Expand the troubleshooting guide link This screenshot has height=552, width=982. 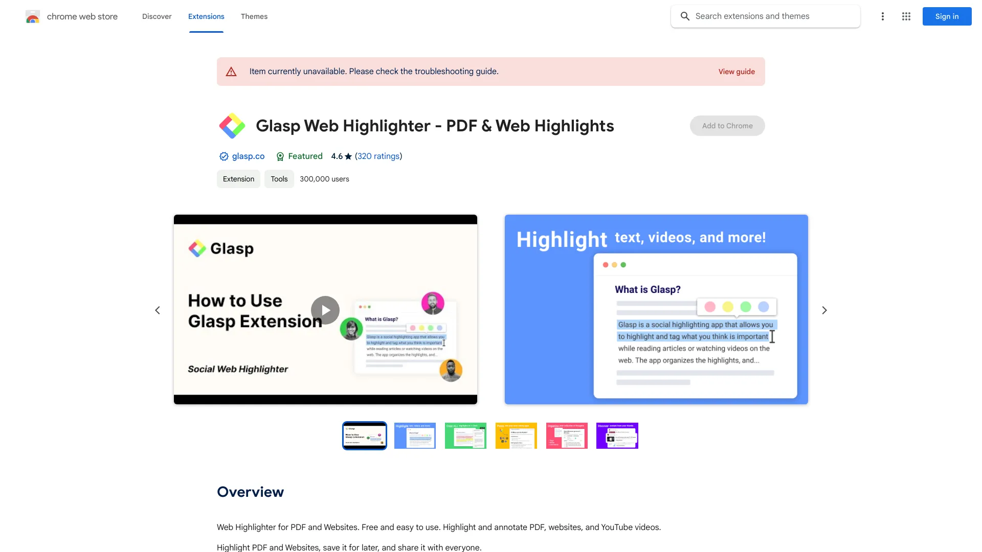click(x=736, y=71)
